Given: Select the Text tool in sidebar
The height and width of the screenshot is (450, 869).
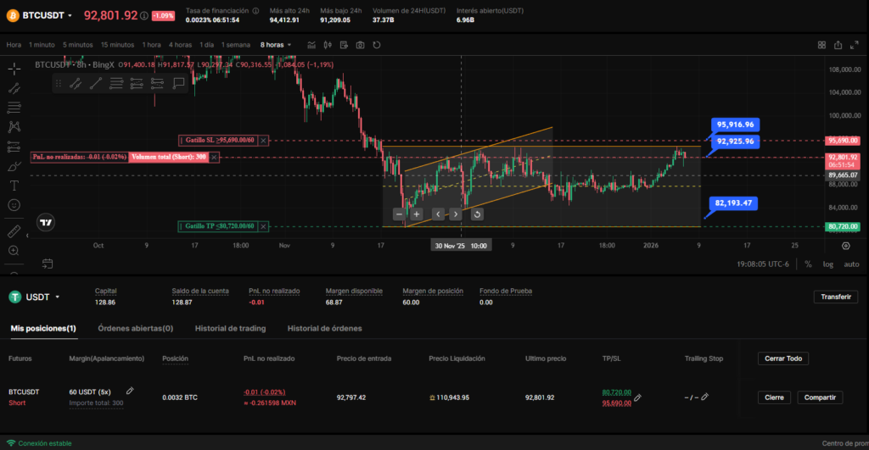Looking at the screenshot, I should [14, 185].
